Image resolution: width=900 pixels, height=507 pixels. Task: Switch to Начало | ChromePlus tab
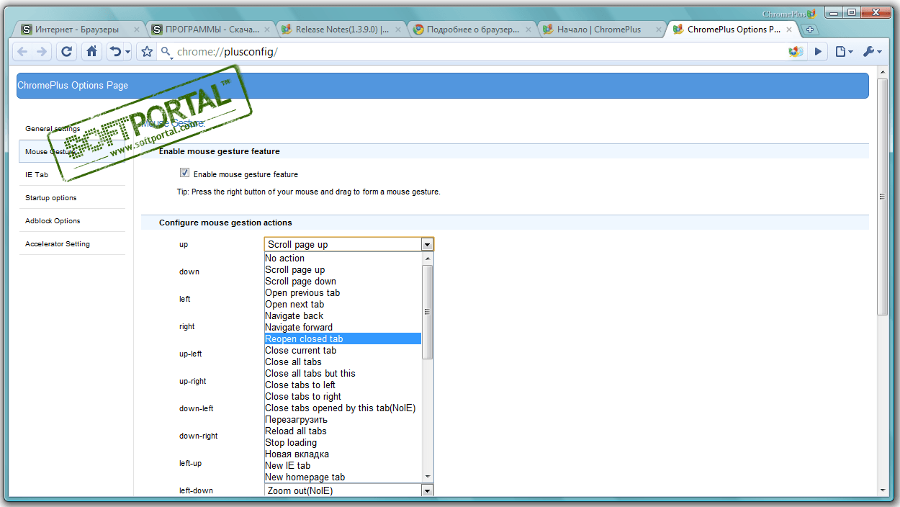(x=602, y=30)
